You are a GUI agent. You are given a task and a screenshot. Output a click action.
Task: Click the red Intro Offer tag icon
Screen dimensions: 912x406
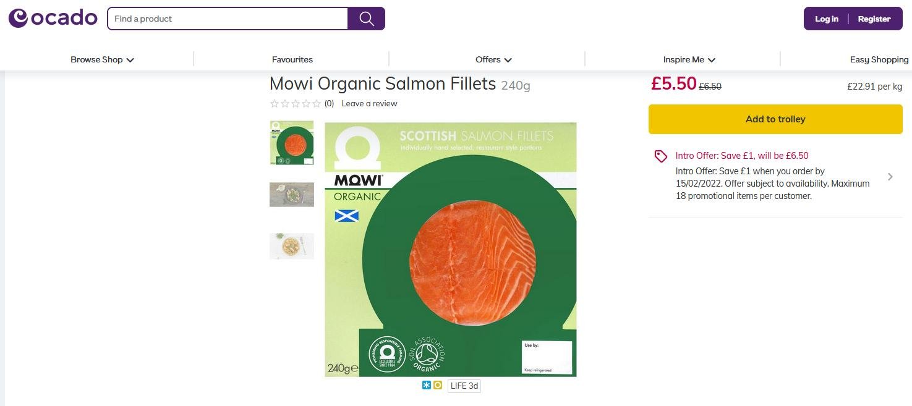click(660, 156)
